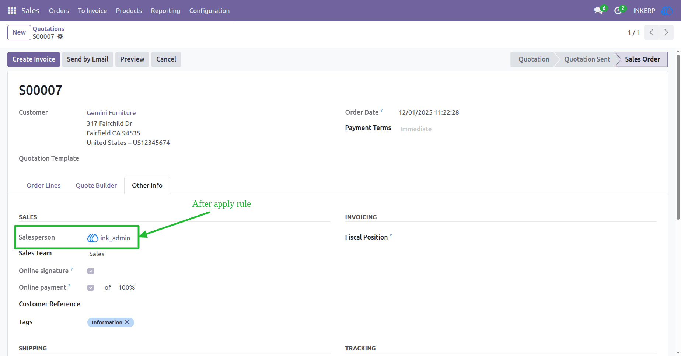
Task: Switch to the Quote Builder tab
Action: click(96, 185)
